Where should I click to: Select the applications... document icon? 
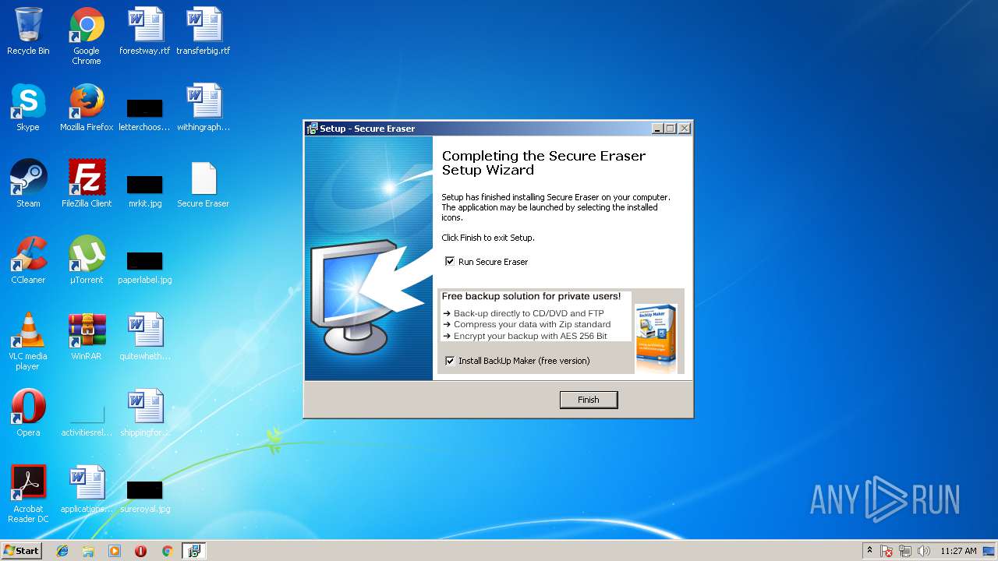87,489
